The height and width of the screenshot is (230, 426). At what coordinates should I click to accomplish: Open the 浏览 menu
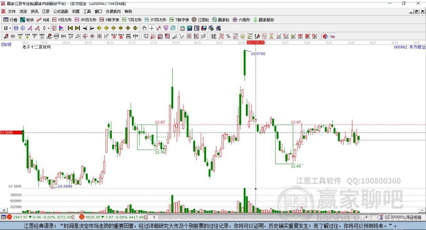(x=23, y=11)
